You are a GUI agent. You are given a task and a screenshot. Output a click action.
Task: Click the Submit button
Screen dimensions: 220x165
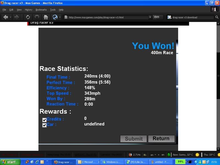tap(133, 139)
